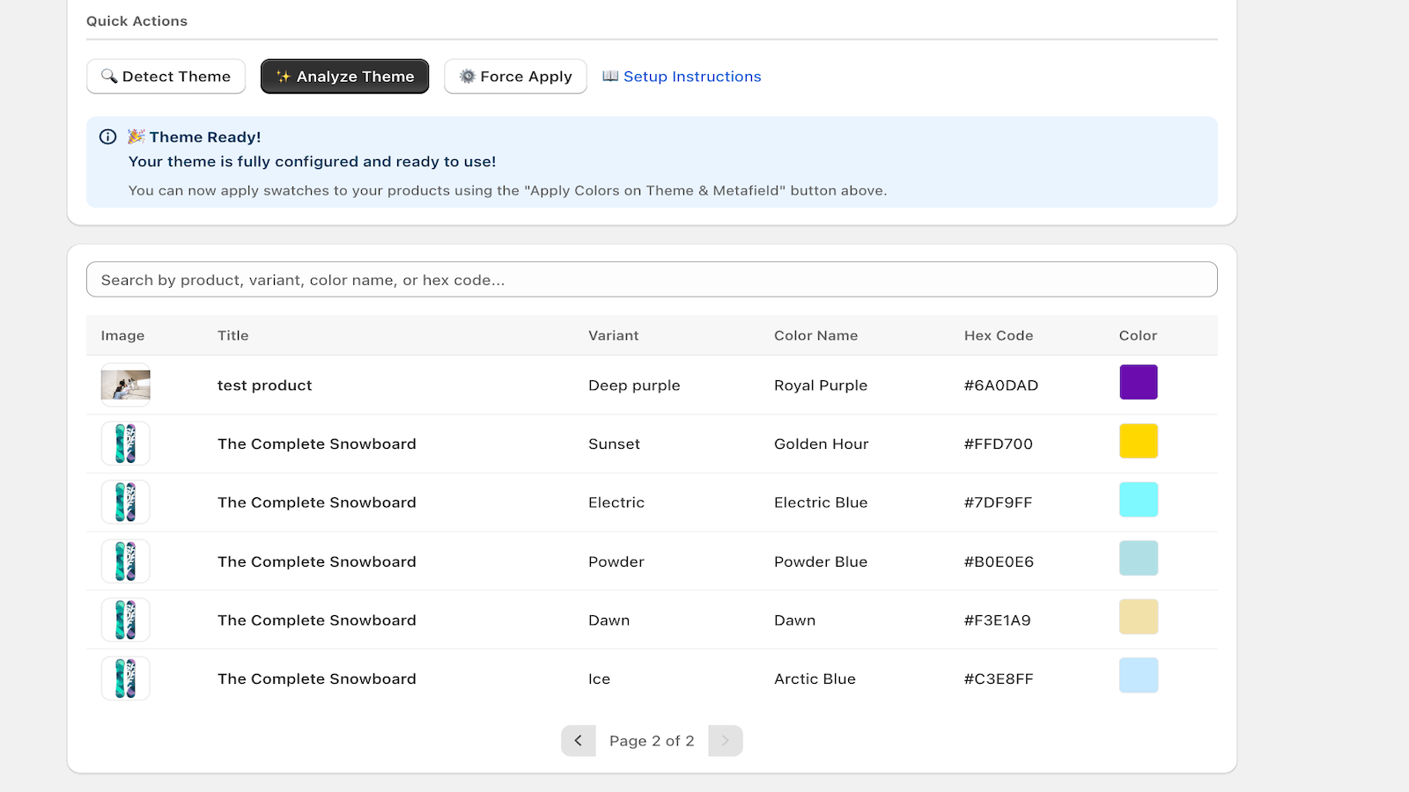
Task: Open the test product thumbnail image
Action: [125, 385]
